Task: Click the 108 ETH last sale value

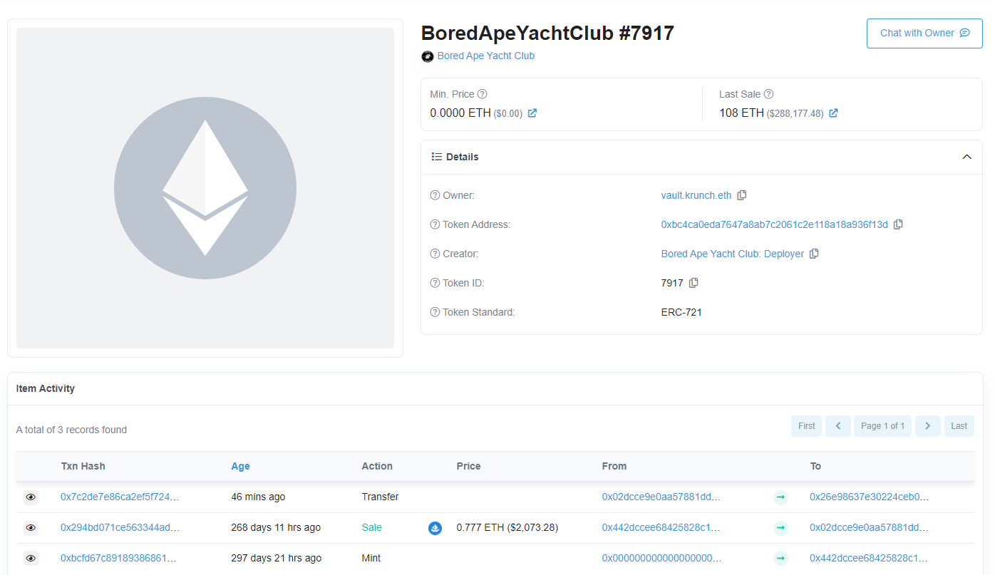Action: tap(741, 113)
